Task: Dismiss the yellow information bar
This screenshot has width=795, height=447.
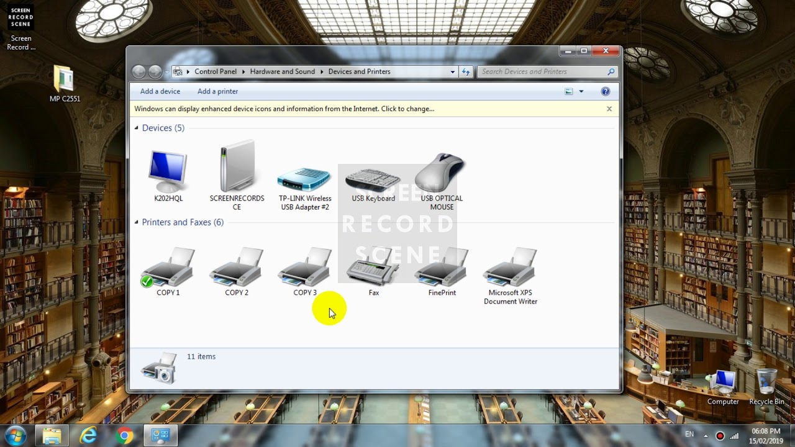Action: 609,109
